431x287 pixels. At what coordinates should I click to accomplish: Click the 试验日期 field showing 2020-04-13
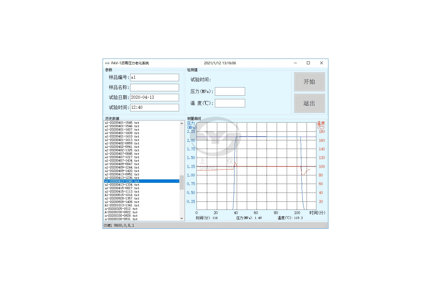point(154,98)
